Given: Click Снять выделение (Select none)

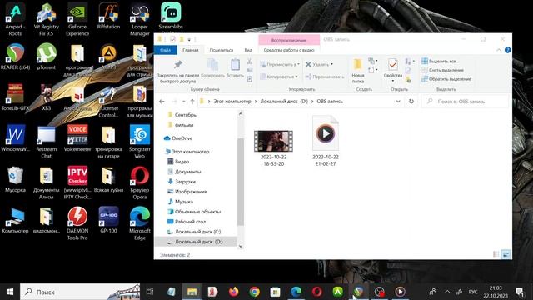Looking at the screenshot, I should (442, 70).
